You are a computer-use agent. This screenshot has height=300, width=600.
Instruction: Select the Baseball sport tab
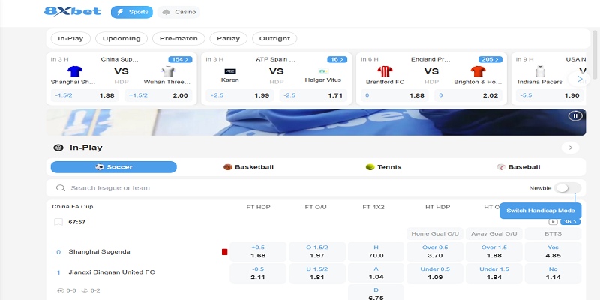click(x=518, y=167)
